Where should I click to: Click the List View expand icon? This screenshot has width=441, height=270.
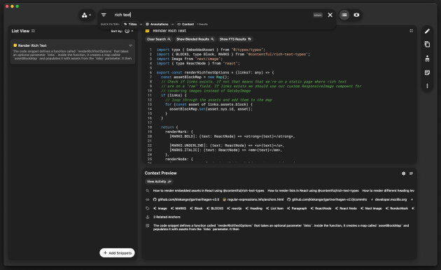point(33,31)
